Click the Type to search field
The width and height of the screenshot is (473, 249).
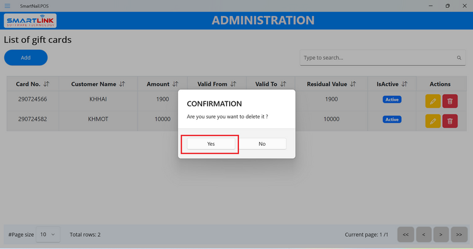pyautogui.click(x=377, y=58)
